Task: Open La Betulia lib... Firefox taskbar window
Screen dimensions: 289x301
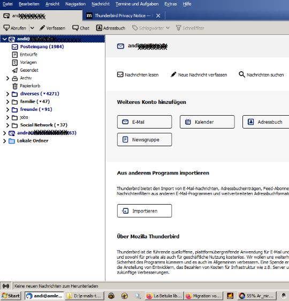Action: click(x=164, y=296)
